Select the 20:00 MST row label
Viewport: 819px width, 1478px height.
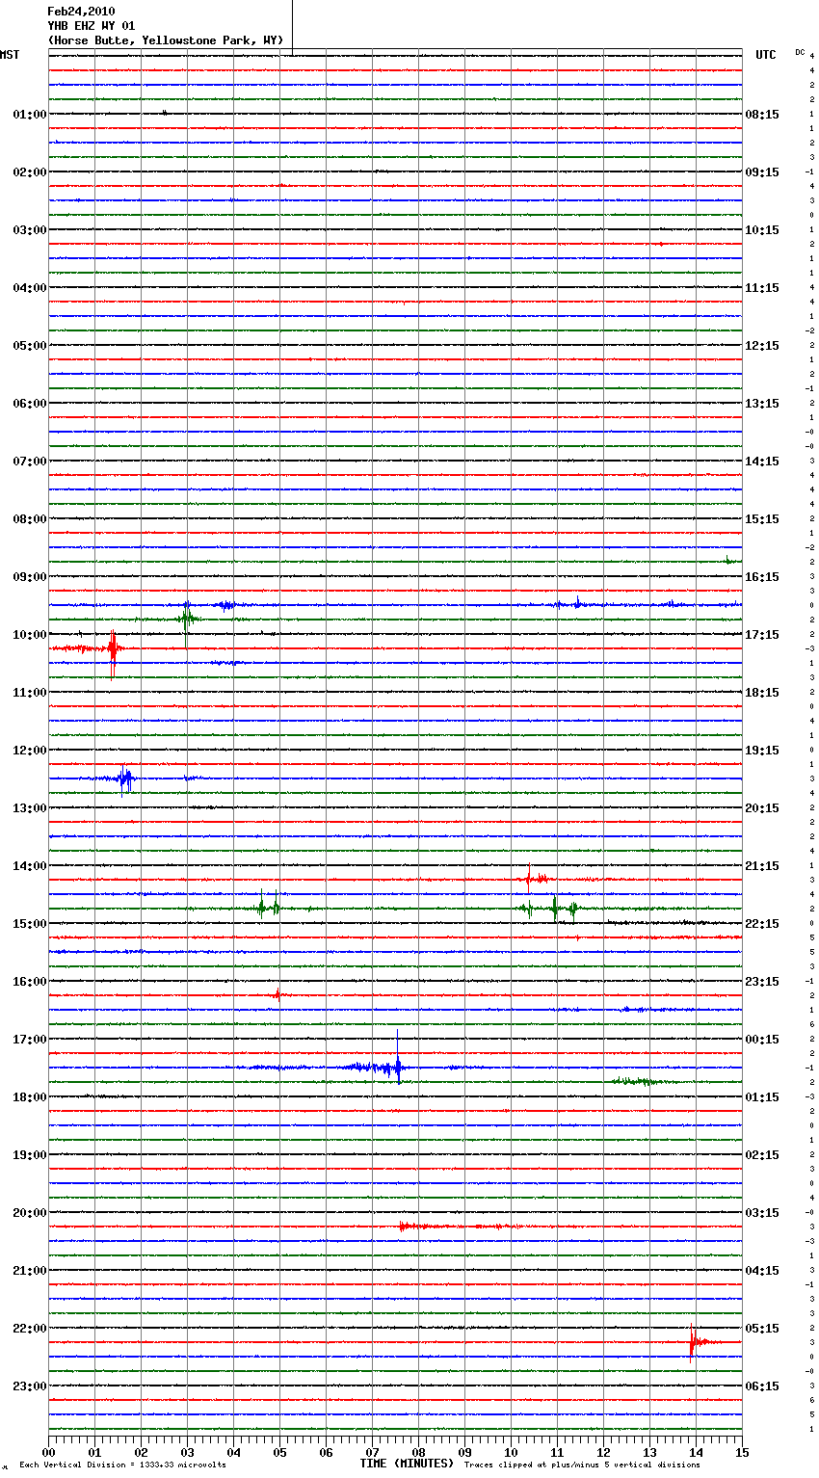[x=30, y=1213]
